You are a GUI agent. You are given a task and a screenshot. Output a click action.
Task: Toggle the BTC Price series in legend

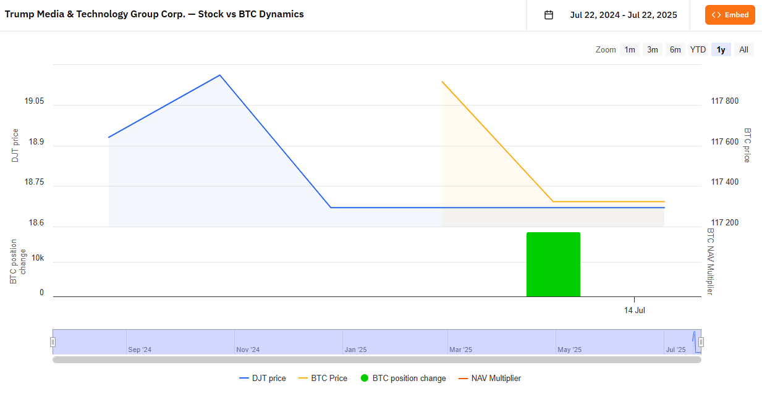[x=323, y=379]
